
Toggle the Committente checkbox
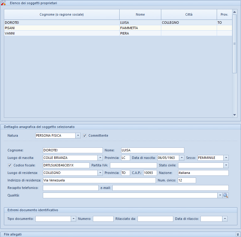click(x=85, y=135)
